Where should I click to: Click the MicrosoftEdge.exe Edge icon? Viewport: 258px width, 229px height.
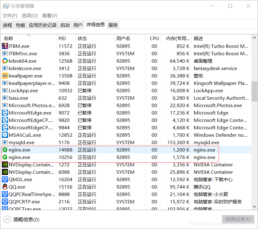click(5, 113)
